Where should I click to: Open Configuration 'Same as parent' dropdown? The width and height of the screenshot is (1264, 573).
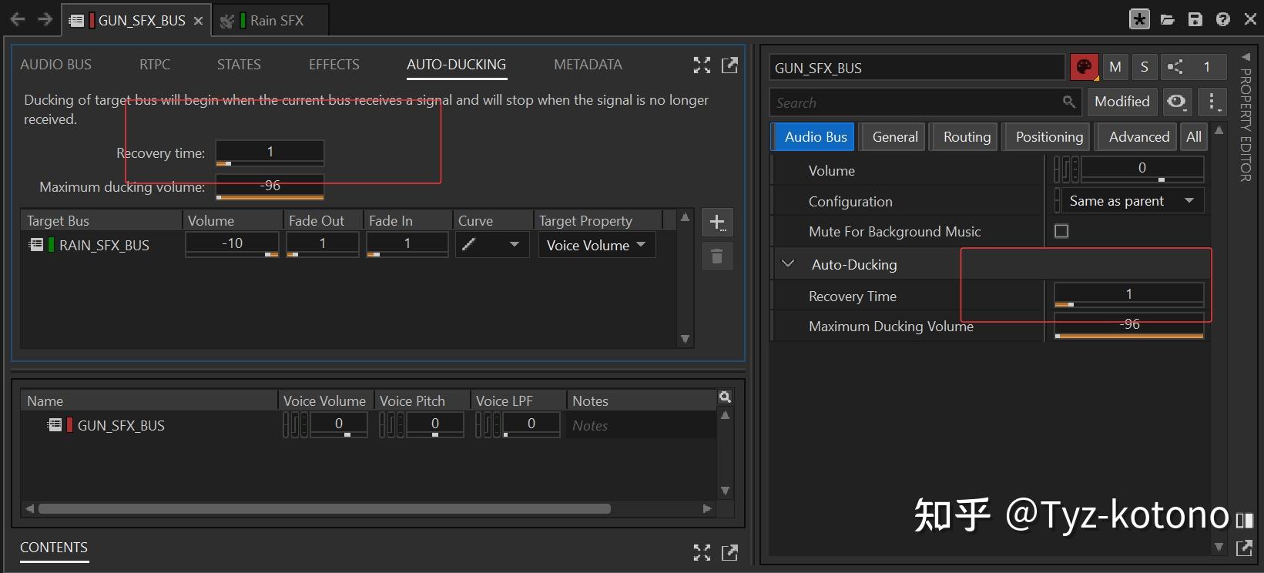pos(1130,201)
